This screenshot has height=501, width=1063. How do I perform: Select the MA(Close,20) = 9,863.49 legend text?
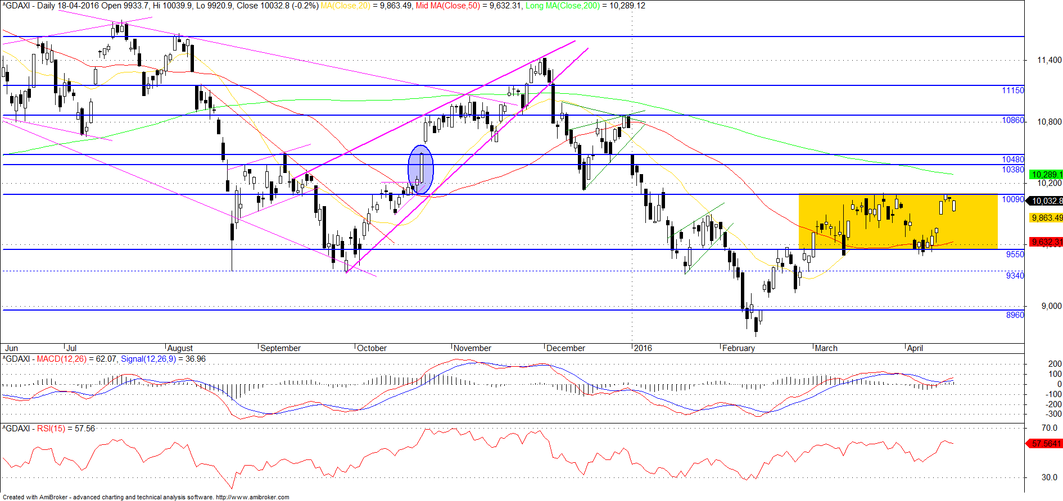click(367, 6)
